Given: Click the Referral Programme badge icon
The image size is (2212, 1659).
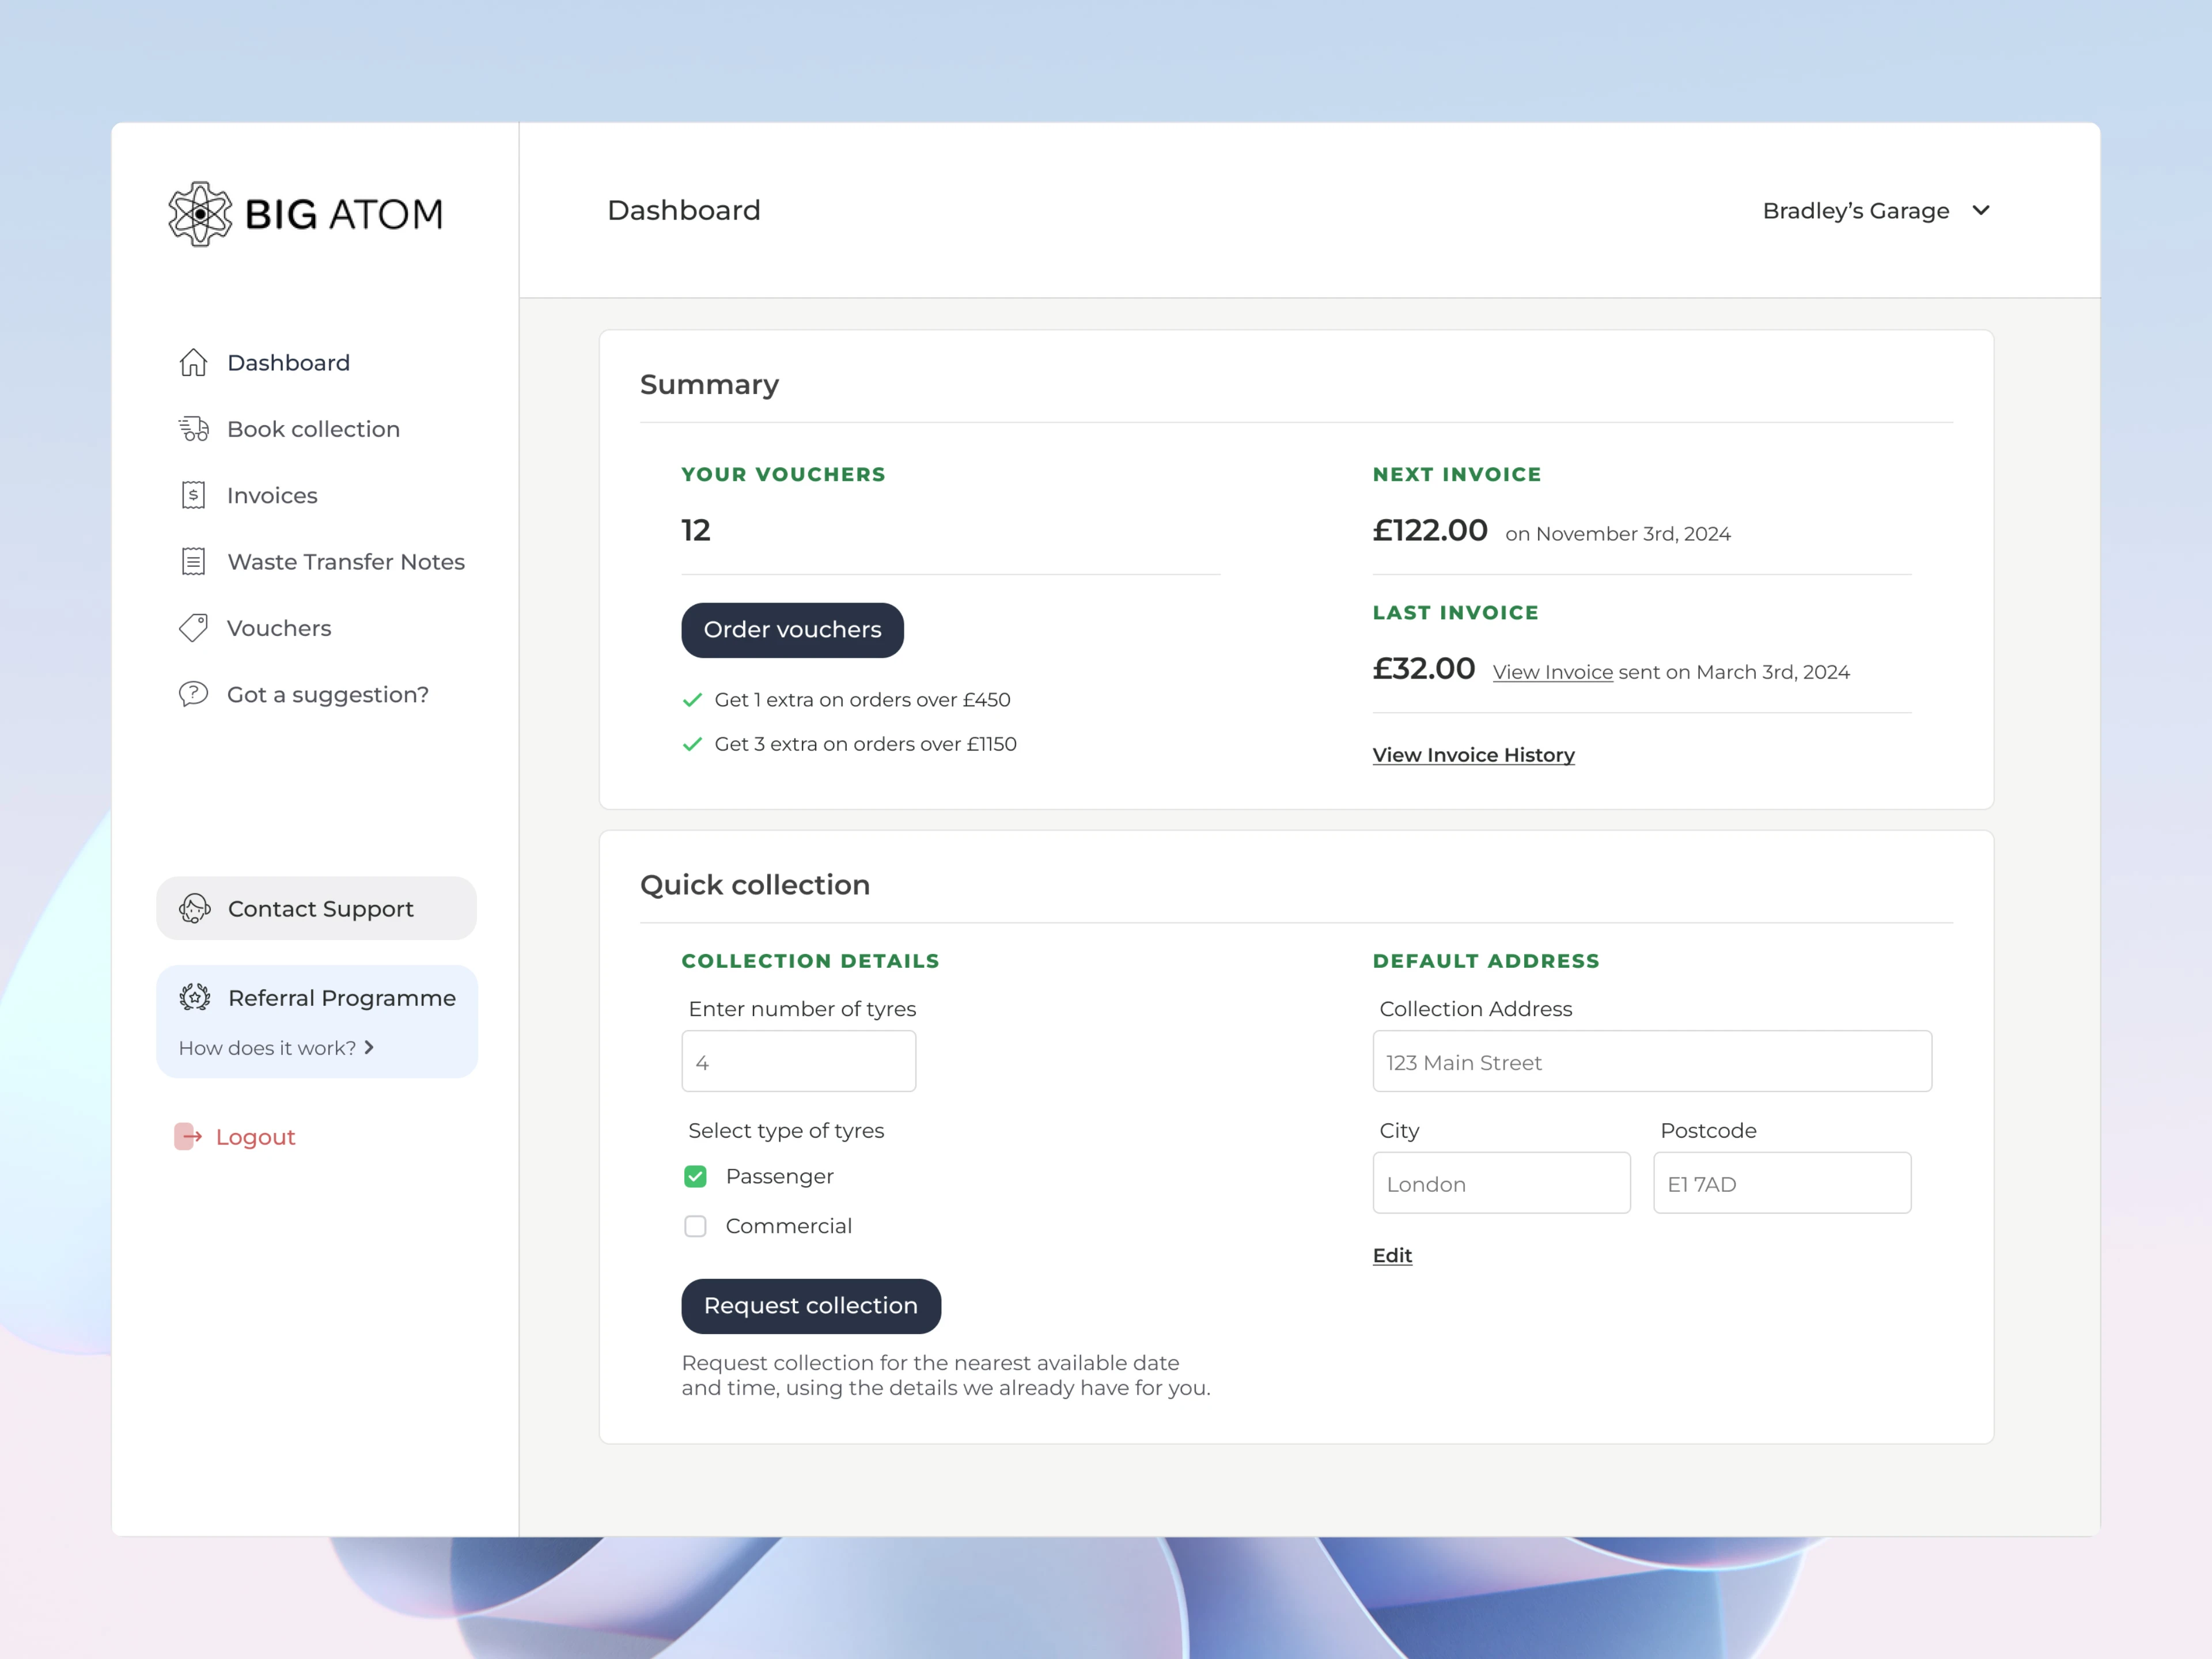Looking at the screenshot, I should pyautogui.click(x=194, y=997).
